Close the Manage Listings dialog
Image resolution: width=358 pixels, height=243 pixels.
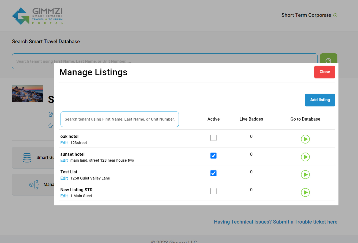coord(325,72)
